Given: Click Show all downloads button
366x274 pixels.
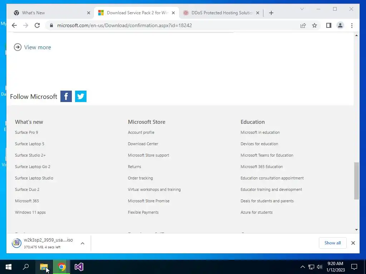Looking at the screenshot, I should pos(332,243).
